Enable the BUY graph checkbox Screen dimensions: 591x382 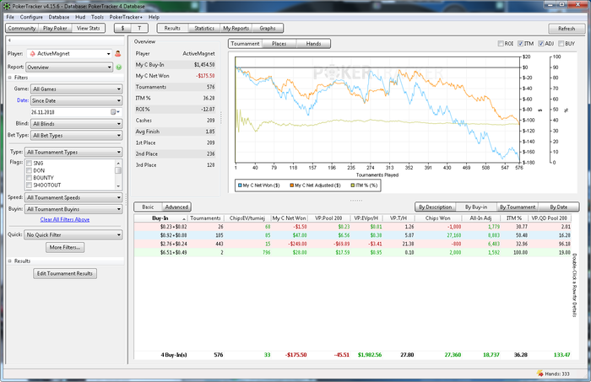pyautogui.click(x=561, y=44)
